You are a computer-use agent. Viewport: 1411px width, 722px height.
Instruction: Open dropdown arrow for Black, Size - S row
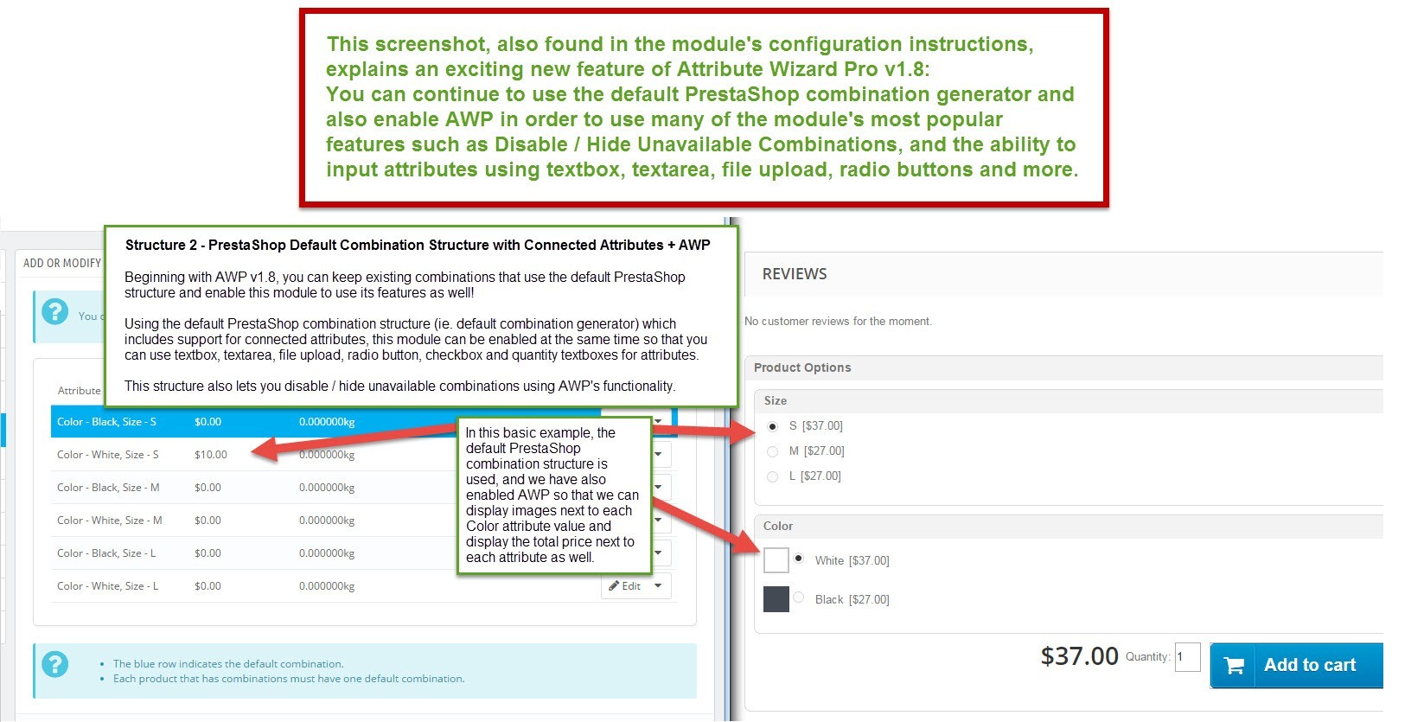coord(659,422)
